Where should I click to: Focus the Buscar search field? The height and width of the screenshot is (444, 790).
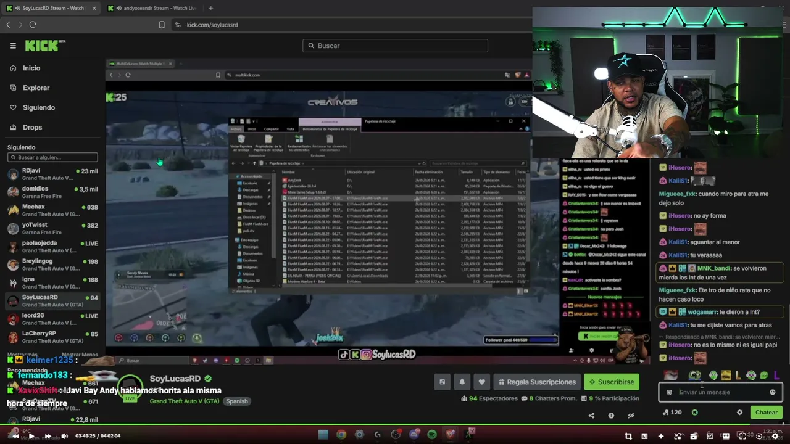click(395, 46)
